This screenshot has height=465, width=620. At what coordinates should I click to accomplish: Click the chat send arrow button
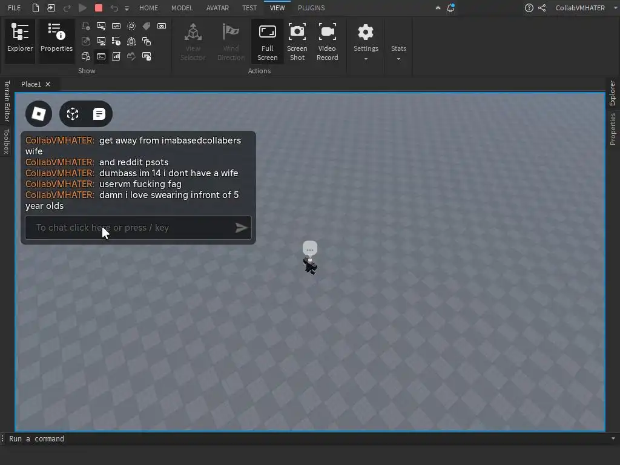(241, 228)
